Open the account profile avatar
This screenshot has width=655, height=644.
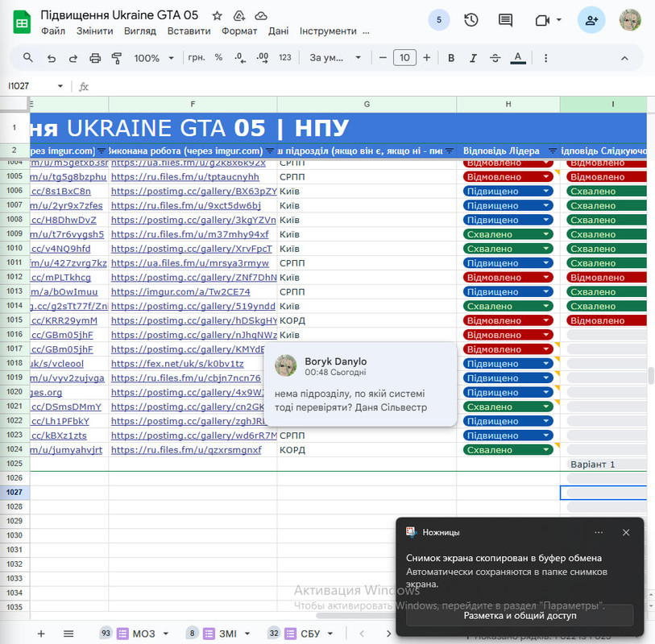[630, 19]
